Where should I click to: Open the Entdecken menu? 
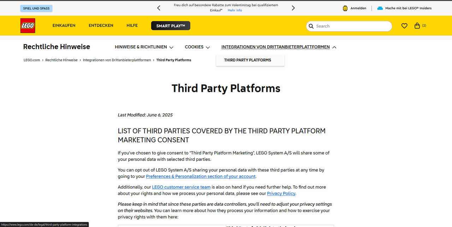(101, 25)
